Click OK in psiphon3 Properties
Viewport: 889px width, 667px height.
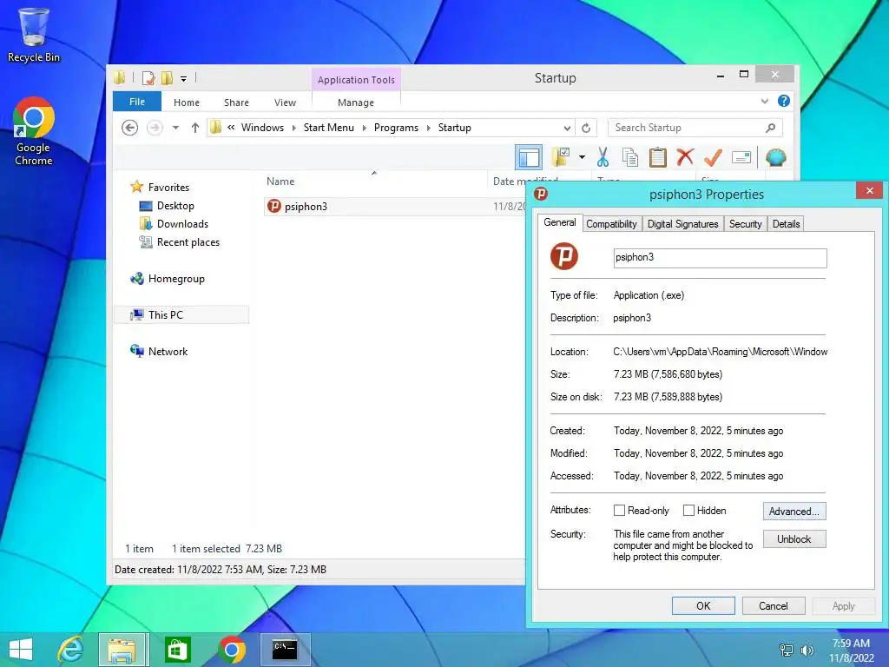click(703, 605)
